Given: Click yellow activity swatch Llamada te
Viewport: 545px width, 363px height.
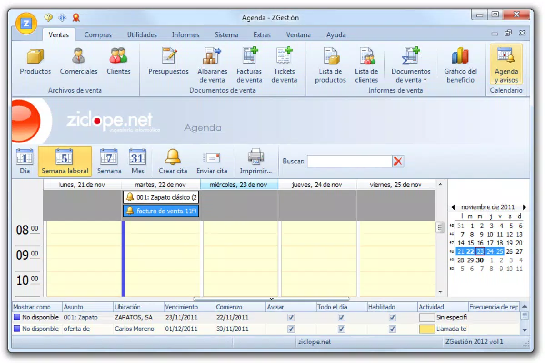Looking at the screenshot, I should [x=426, y=329].
